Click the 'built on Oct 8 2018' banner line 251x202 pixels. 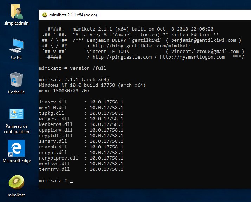tap(143, 29)
